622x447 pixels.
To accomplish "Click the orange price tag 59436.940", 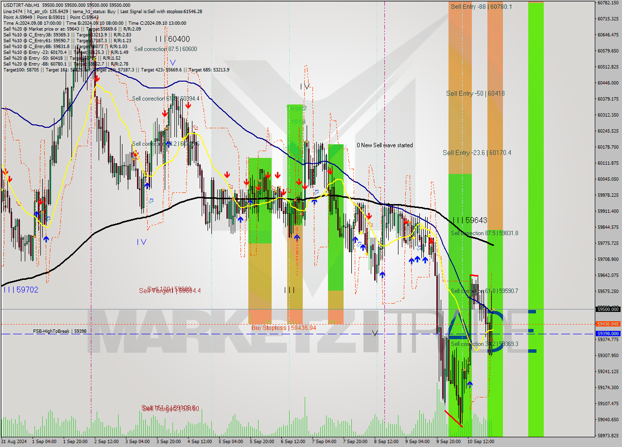I will click(x=607, y=324).
